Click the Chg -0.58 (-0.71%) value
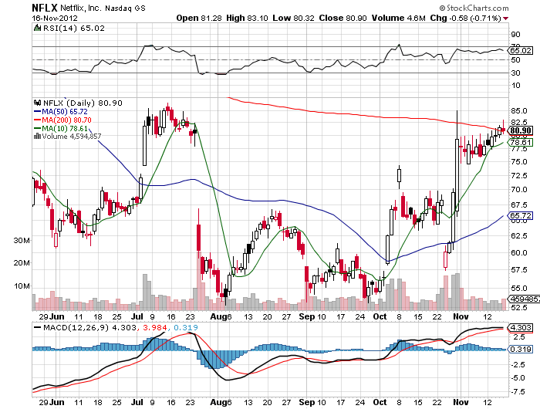The width and height of the screenshot is (540, 409). click(465, 18)
